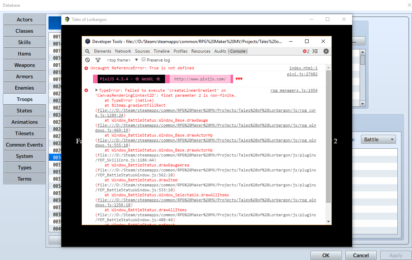Click Database list scrollbar up arrow
Screen dimensions: 412x260
362,52
